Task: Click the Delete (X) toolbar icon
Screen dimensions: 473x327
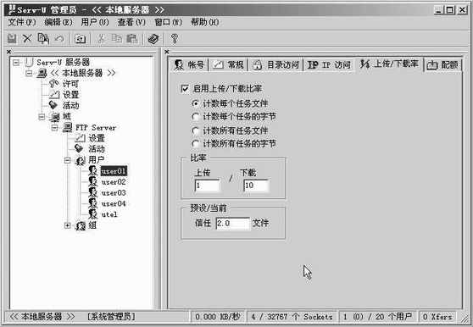Action: pyautogui.click(x=27, y=39)
